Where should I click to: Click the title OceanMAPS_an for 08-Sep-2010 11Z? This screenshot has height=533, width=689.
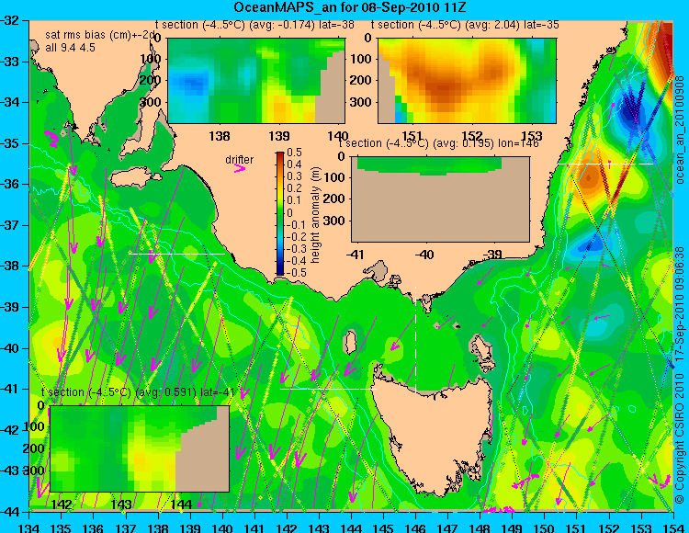[x=350, y=7]
